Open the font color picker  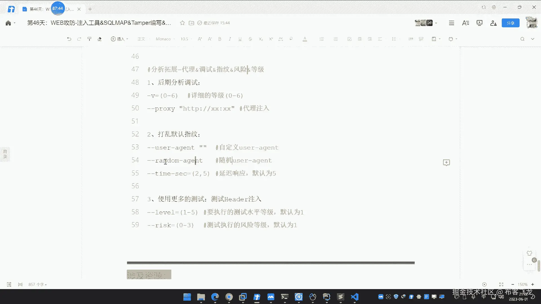click(x=305, y=39)
